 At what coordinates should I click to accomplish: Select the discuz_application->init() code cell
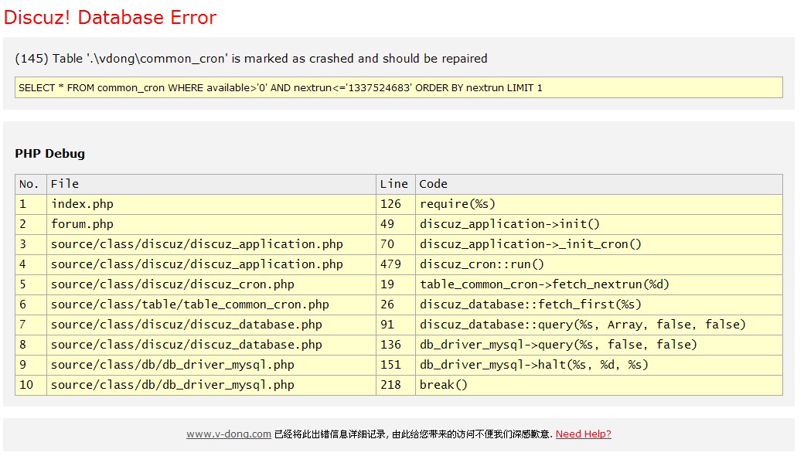click(599, 224)
